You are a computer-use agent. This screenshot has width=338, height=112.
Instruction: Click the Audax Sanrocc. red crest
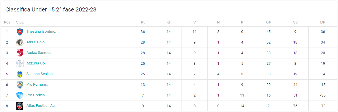pyautogui.click(x=20, y=53)
